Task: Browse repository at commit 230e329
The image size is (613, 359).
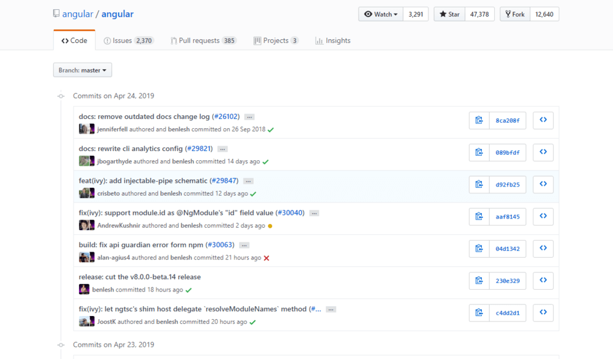Action: [543, 280]
